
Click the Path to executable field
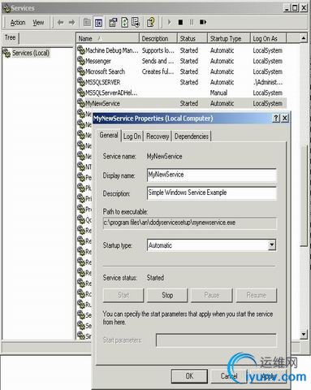coord(189,223)
